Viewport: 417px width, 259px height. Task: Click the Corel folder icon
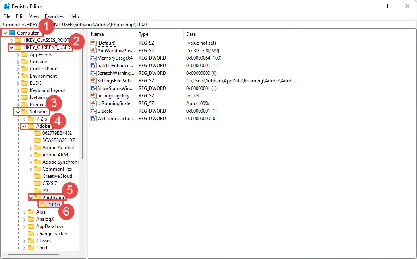pos(31,248)
